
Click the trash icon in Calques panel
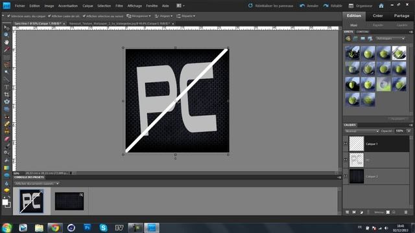(x=406, y=212)
